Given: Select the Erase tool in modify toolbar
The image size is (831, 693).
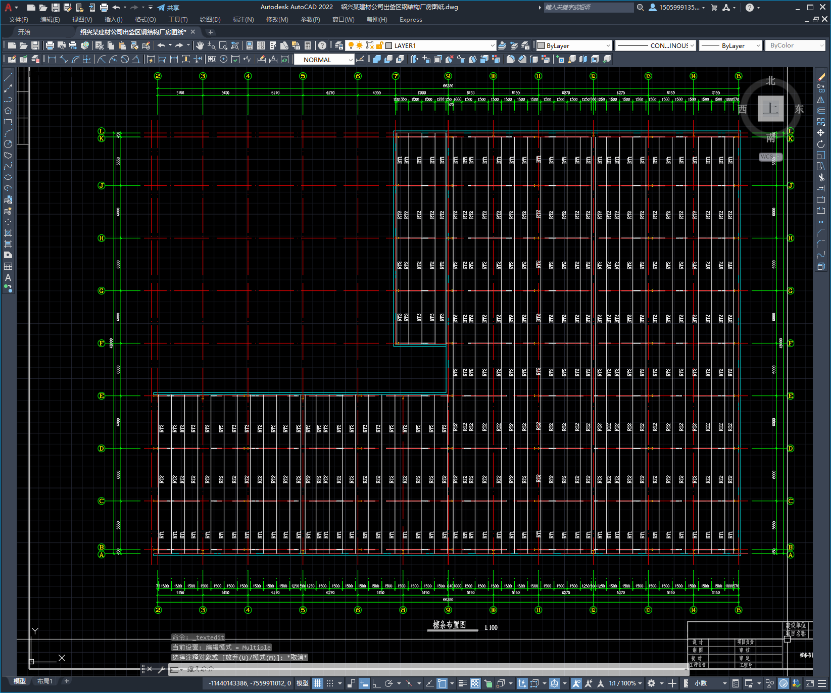Looking at the screenshot, I should click(x=821, y=77).
